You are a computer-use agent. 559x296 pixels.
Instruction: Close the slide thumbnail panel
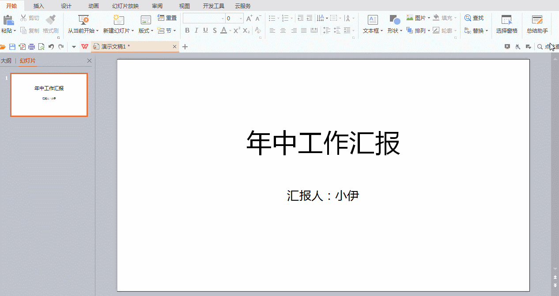pyautogui.click(x=90, y=61)
